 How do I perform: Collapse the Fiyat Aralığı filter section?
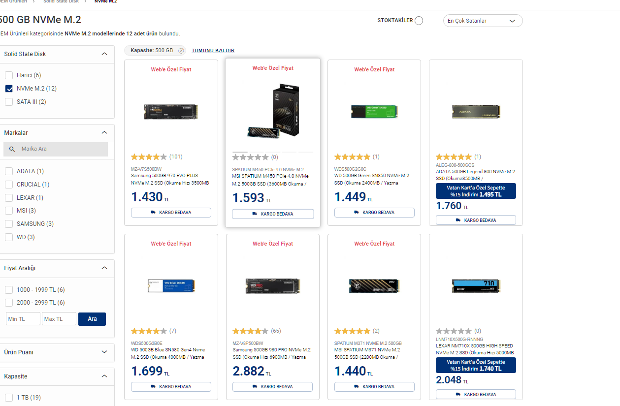coord(104,268)
